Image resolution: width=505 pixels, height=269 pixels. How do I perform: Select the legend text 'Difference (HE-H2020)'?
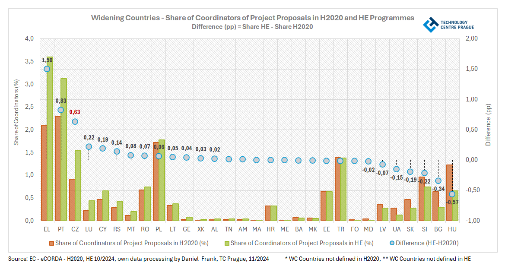(x=427, y=243)
